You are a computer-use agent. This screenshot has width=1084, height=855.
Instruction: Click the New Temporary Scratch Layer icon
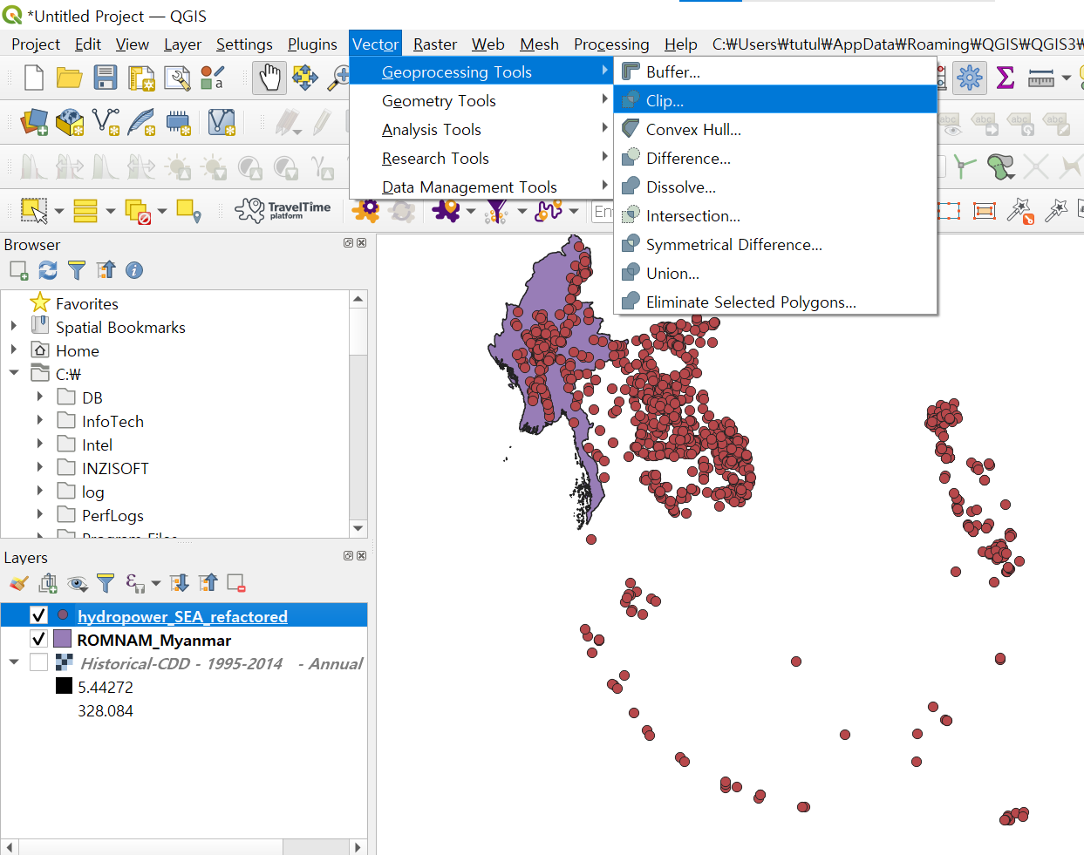point(178,123)
